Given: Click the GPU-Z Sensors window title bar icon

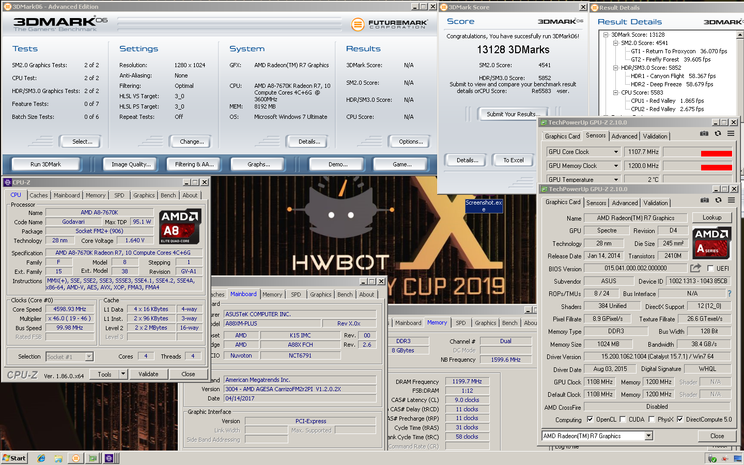Looking at the screenshot, I should [544, 122].
